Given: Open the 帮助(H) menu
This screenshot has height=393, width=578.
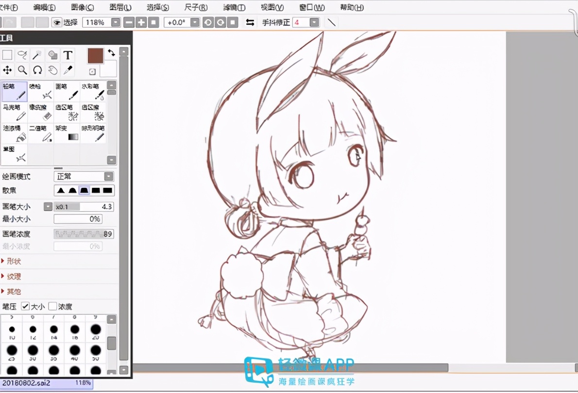Looking at the screenshot, I should [352, 7].
